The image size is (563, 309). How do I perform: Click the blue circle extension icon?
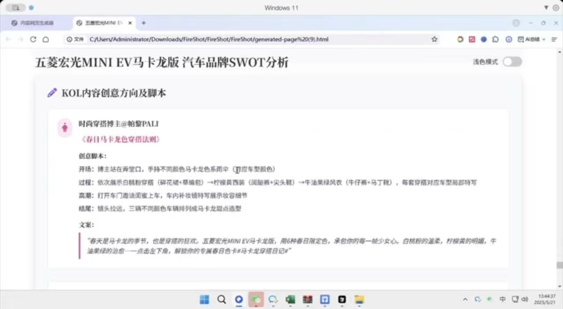(x=484, y=39)
